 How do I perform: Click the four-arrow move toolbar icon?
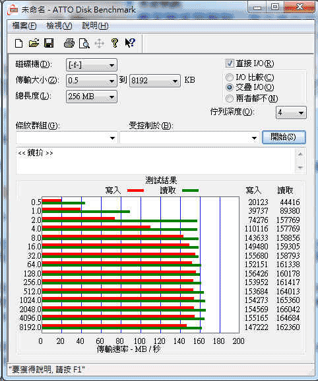click(100, 44)
